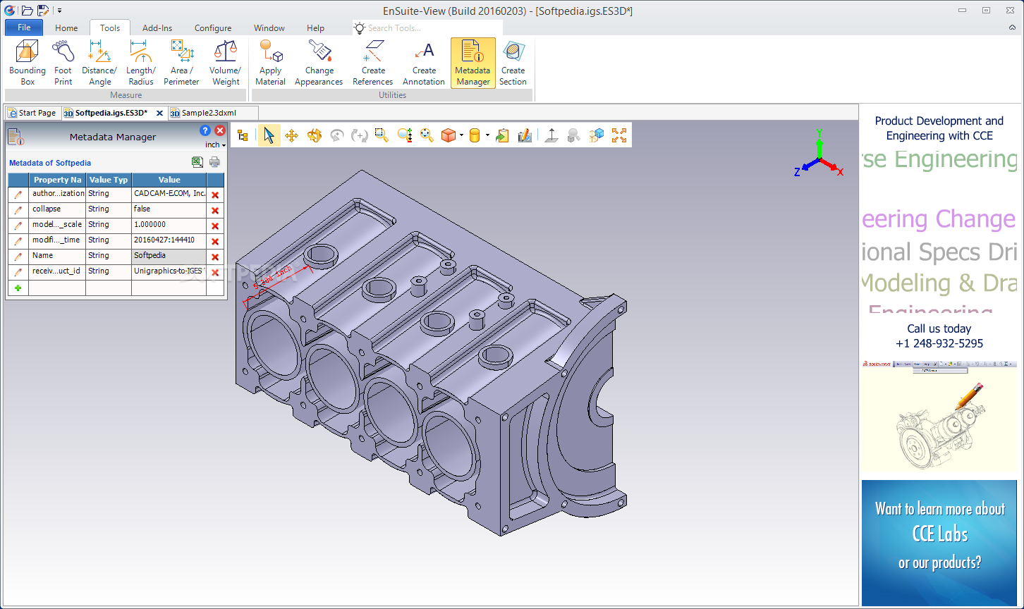Viewport: 1024px width, 609px height.
Task: Click the clipboard with green arrow icon
Action: pyautogui.click(x=502, y=135)
